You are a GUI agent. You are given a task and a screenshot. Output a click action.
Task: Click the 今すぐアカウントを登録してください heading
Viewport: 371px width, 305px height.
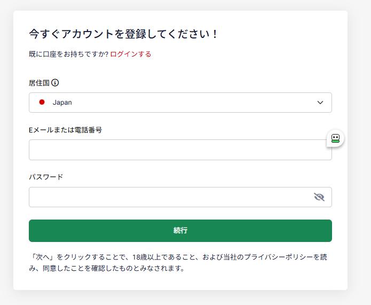point(123,34)
